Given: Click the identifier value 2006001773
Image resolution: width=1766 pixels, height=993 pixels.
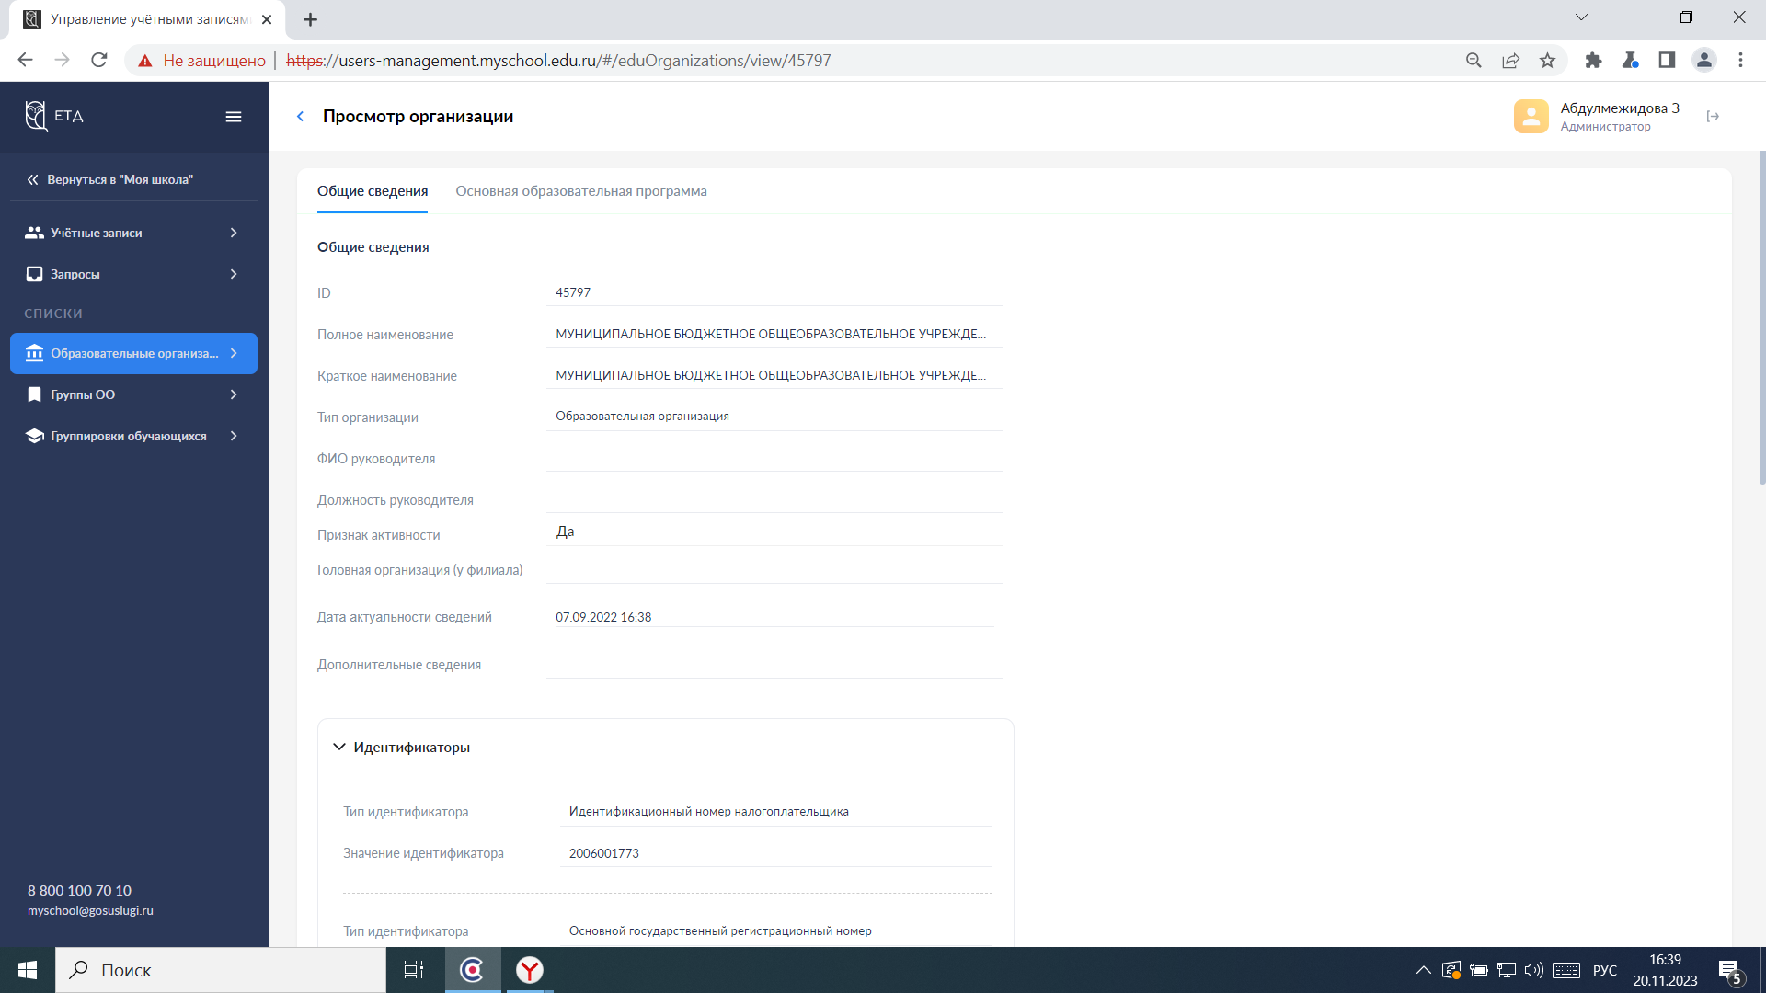Looking at the screenshot, I should pos(604,853).
